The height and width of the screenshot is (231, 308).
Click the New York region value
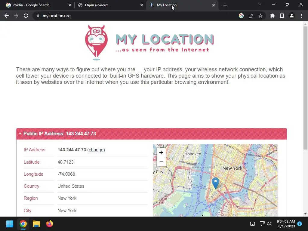coord(67,198)
